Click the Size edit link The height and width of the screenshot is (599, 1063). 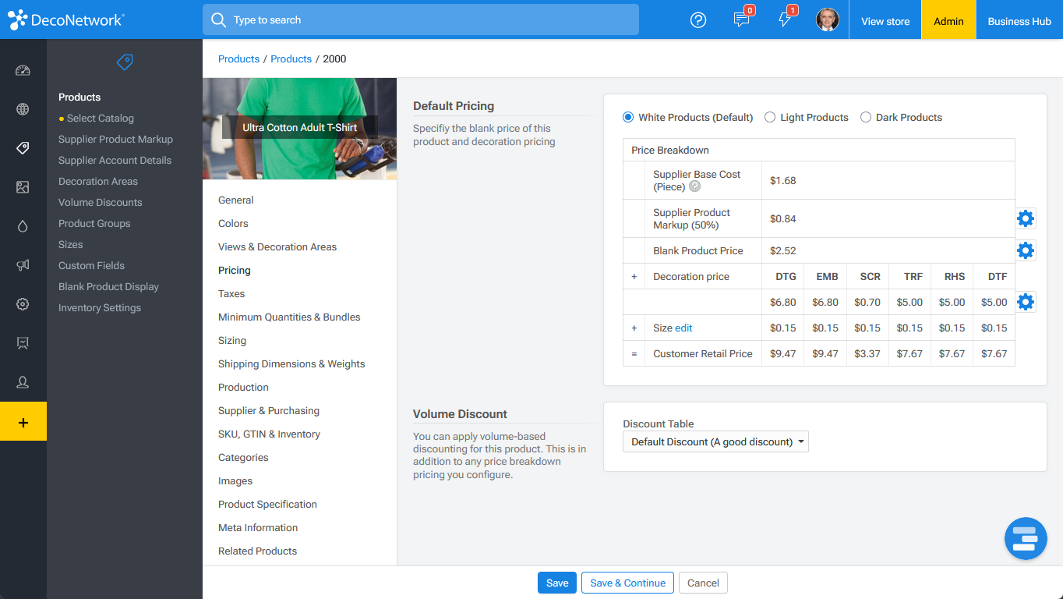tap(683, 328)
